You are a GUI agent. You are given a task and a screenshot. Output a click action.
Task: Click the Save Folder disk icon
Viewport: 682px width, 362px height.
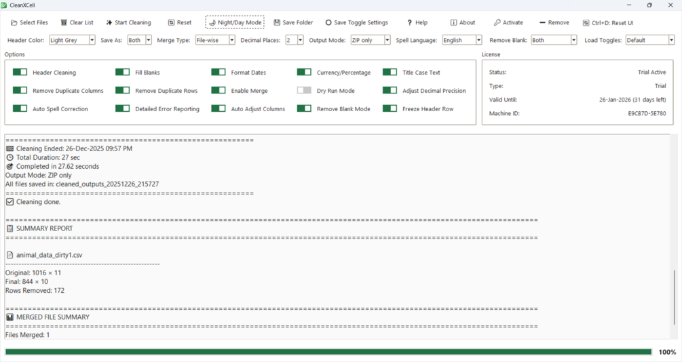[277, 22]
